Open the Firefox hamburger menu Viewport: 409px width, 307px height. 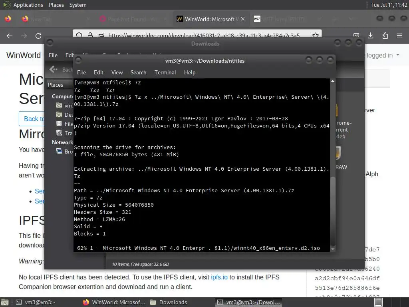tap(399, 36)
